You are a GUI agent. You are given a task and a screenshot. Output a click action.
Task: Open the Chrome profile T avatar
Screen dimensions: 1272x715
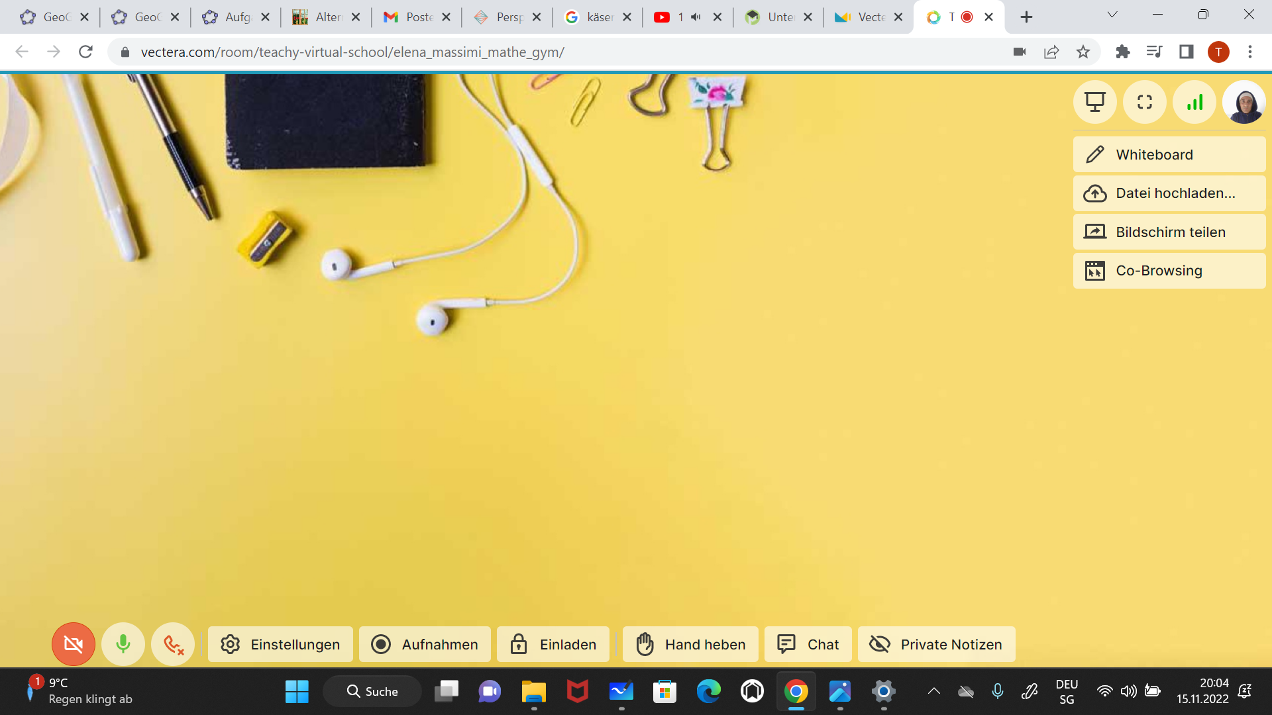(x=1218, y=52)
